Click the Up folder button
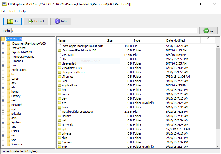221x154 pixels. 12,21
